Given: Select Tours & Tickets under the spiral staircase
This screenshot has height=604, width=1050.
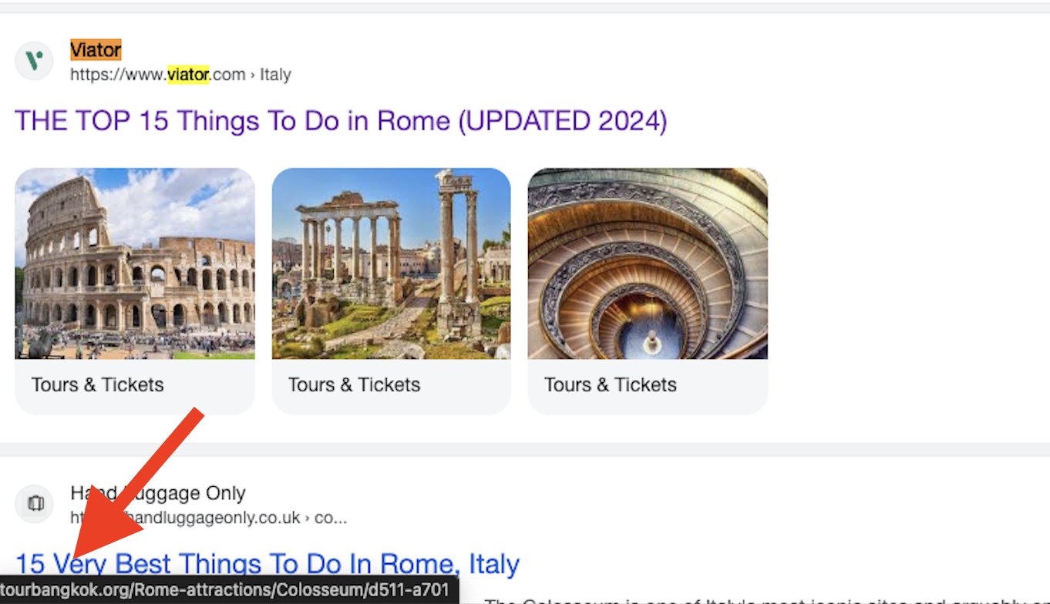Looking at the screenshot, I should coord(610,384).
